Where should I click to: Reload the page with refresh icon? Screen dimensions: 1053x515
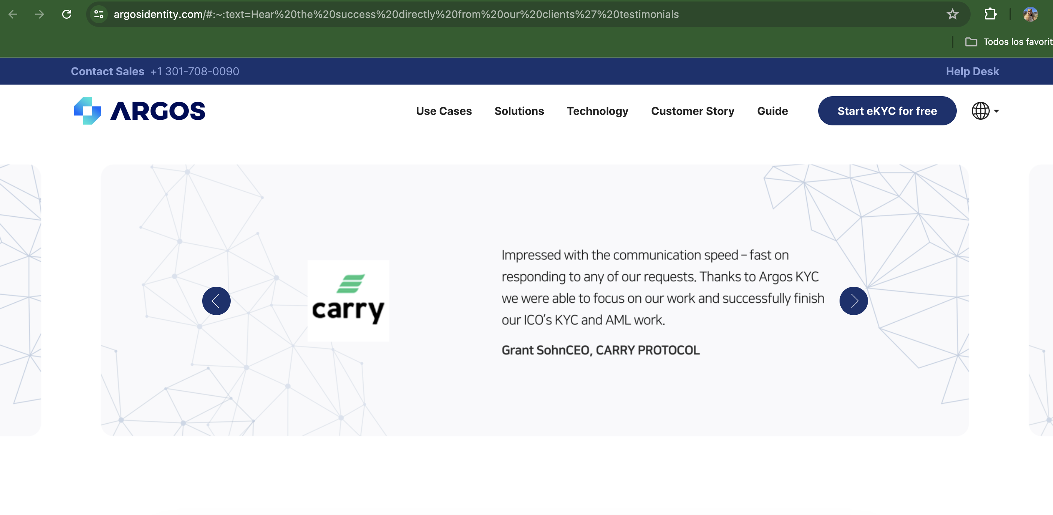(67, 14)
